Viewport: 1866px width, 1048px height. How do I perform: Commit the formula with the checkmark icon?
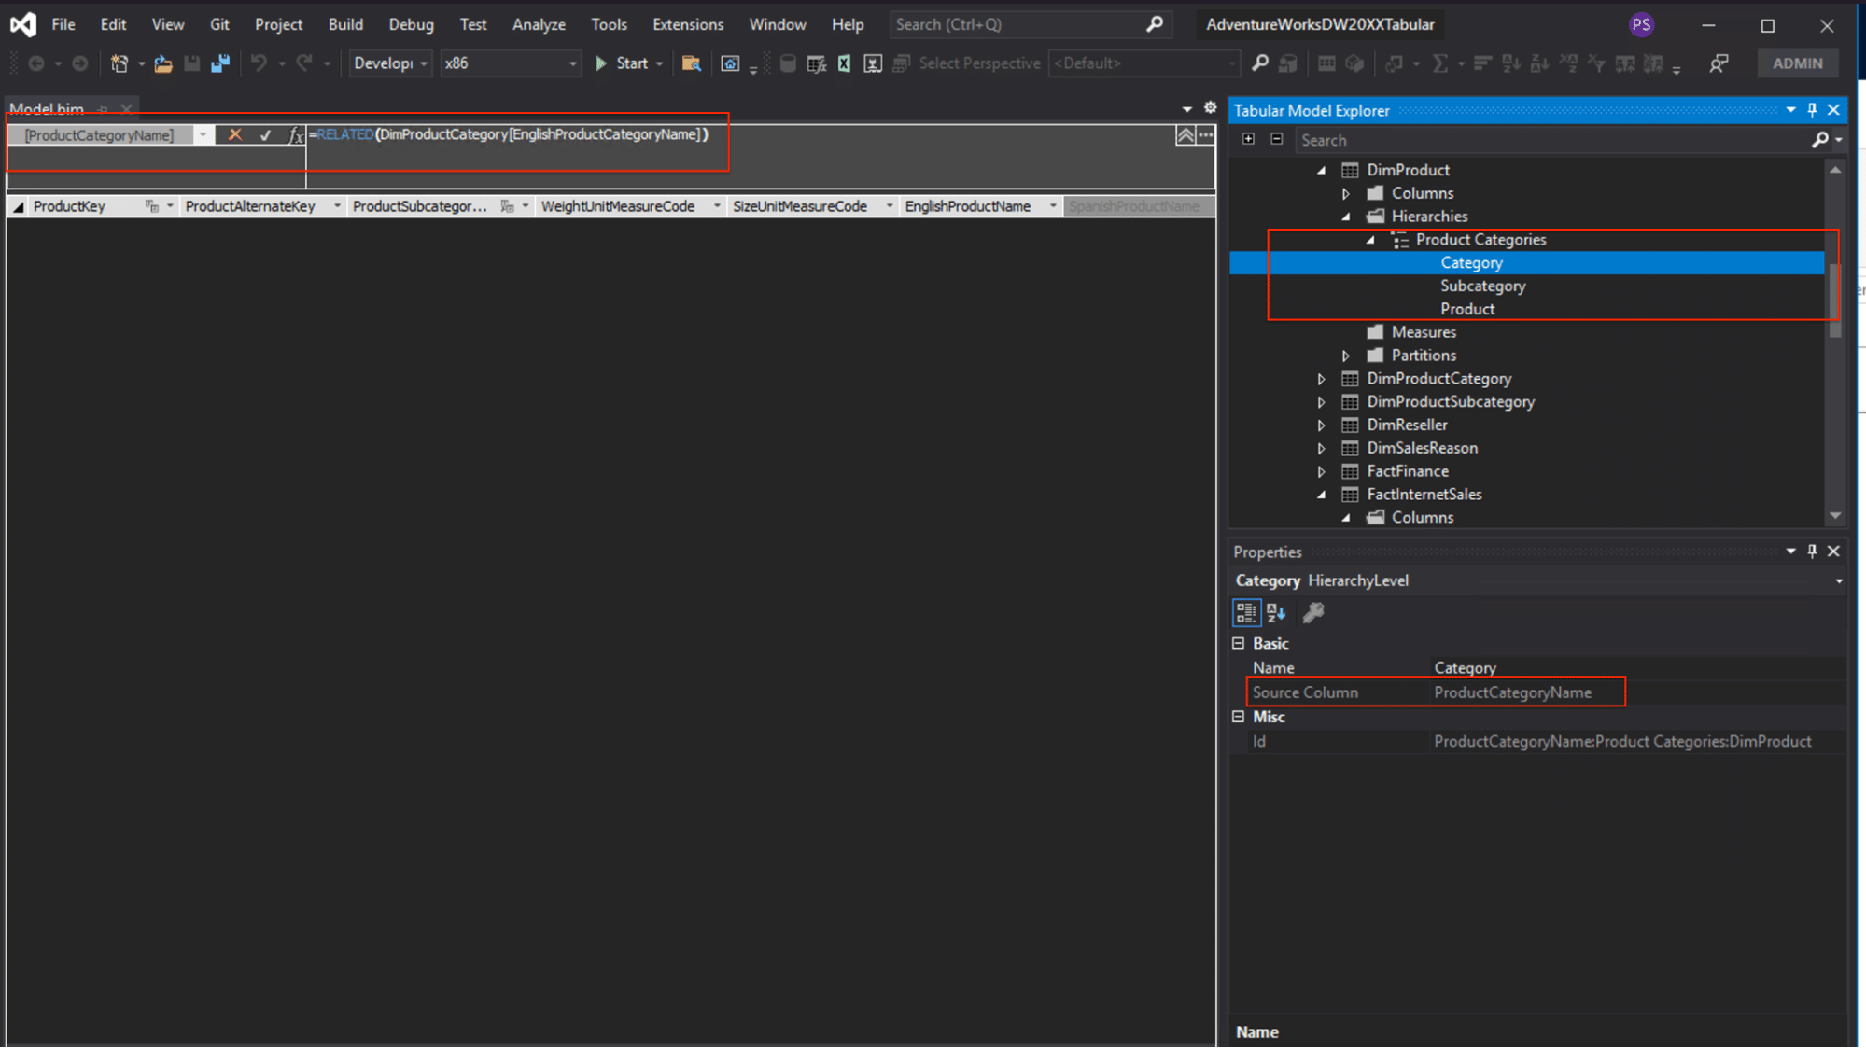(263, 135)
